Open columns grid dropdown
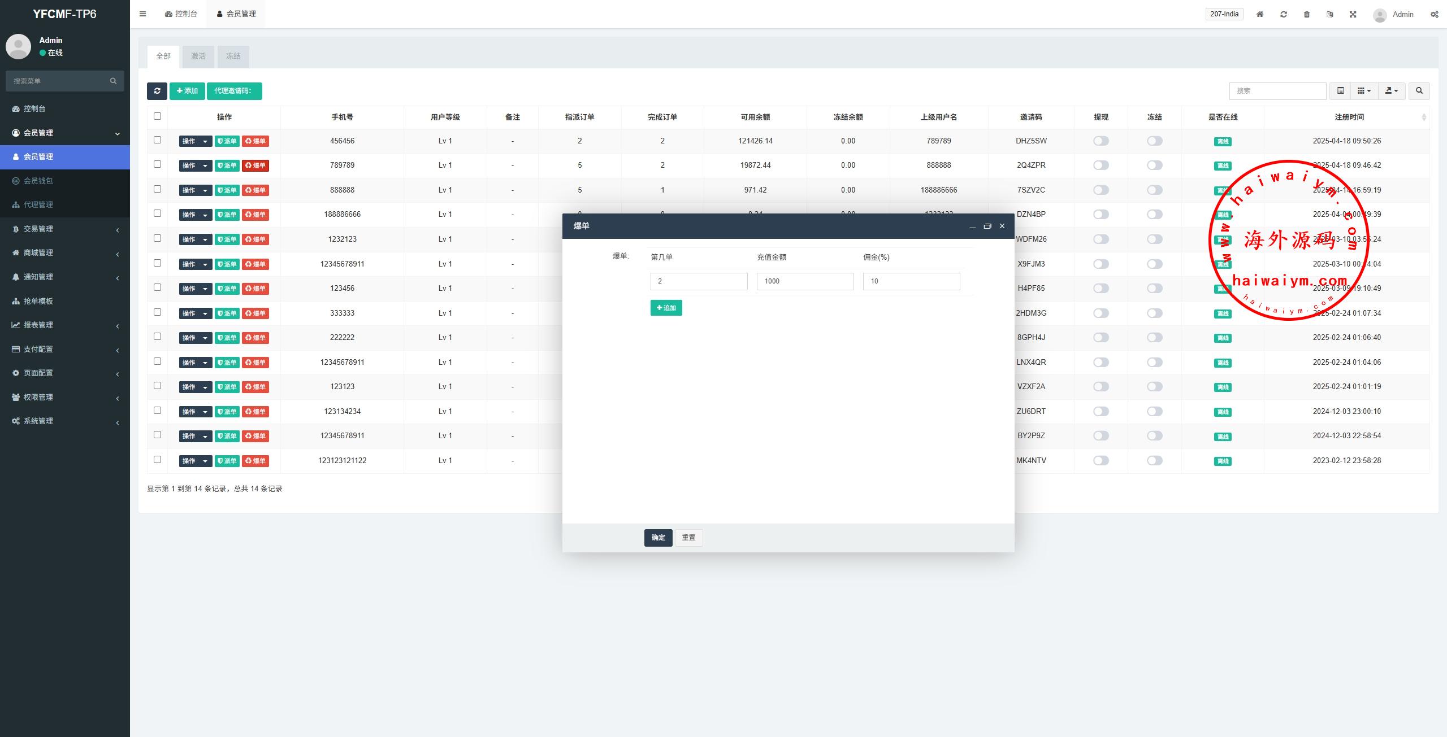Viewport: 1447px width, 737px height. [1364, 91]
